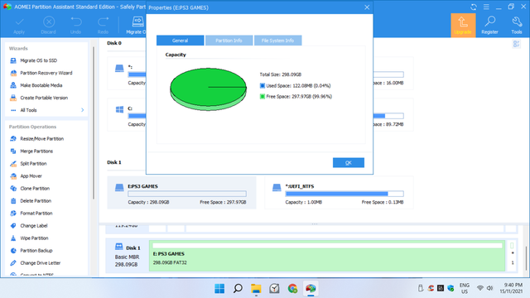Click the orange Upgrade button

coord(463,26)
